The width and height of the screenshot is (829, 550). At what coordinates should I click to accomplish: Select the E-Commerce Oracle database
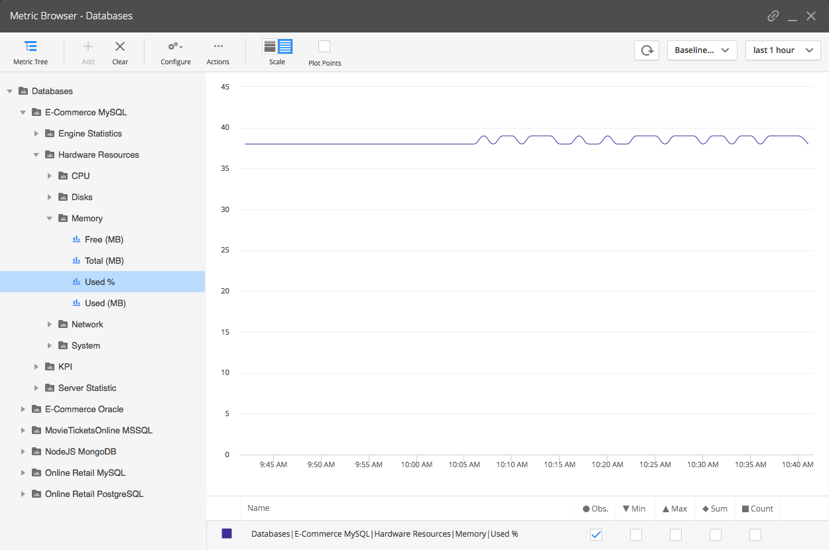pos(84,409)
